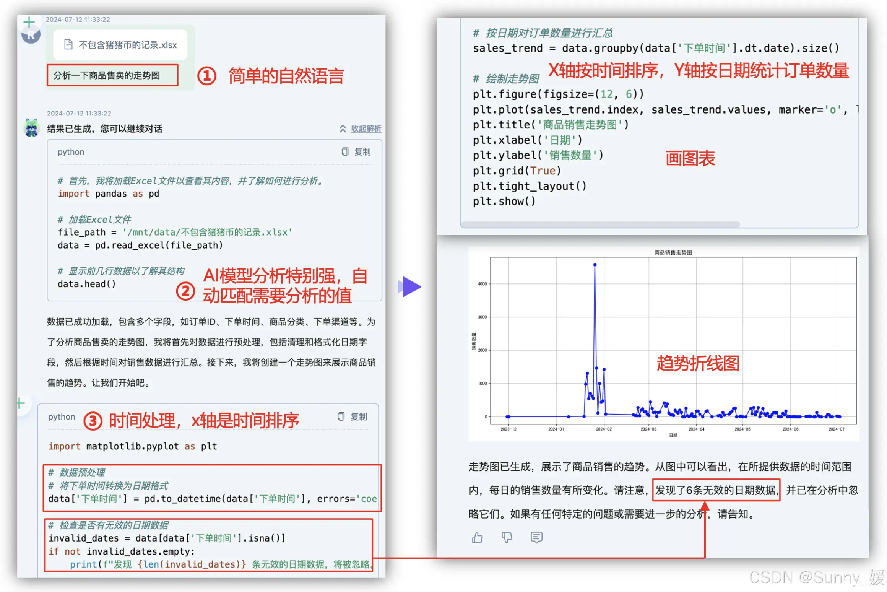Viewport: 887px width, 592px height.
Task: Click the sentence 结果已生成，您可以继续对话
Action: pos(104,128)
